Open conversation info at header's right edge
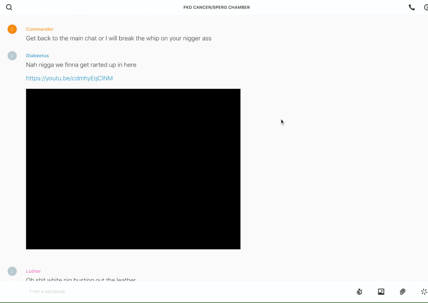Image resolution: width=428 pixels, height=303 pixels. click(426, 7)
